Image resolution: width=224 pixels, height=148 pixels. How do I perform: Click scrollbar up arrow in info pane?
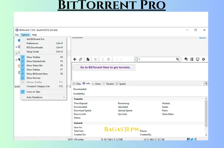coord(206,99)
